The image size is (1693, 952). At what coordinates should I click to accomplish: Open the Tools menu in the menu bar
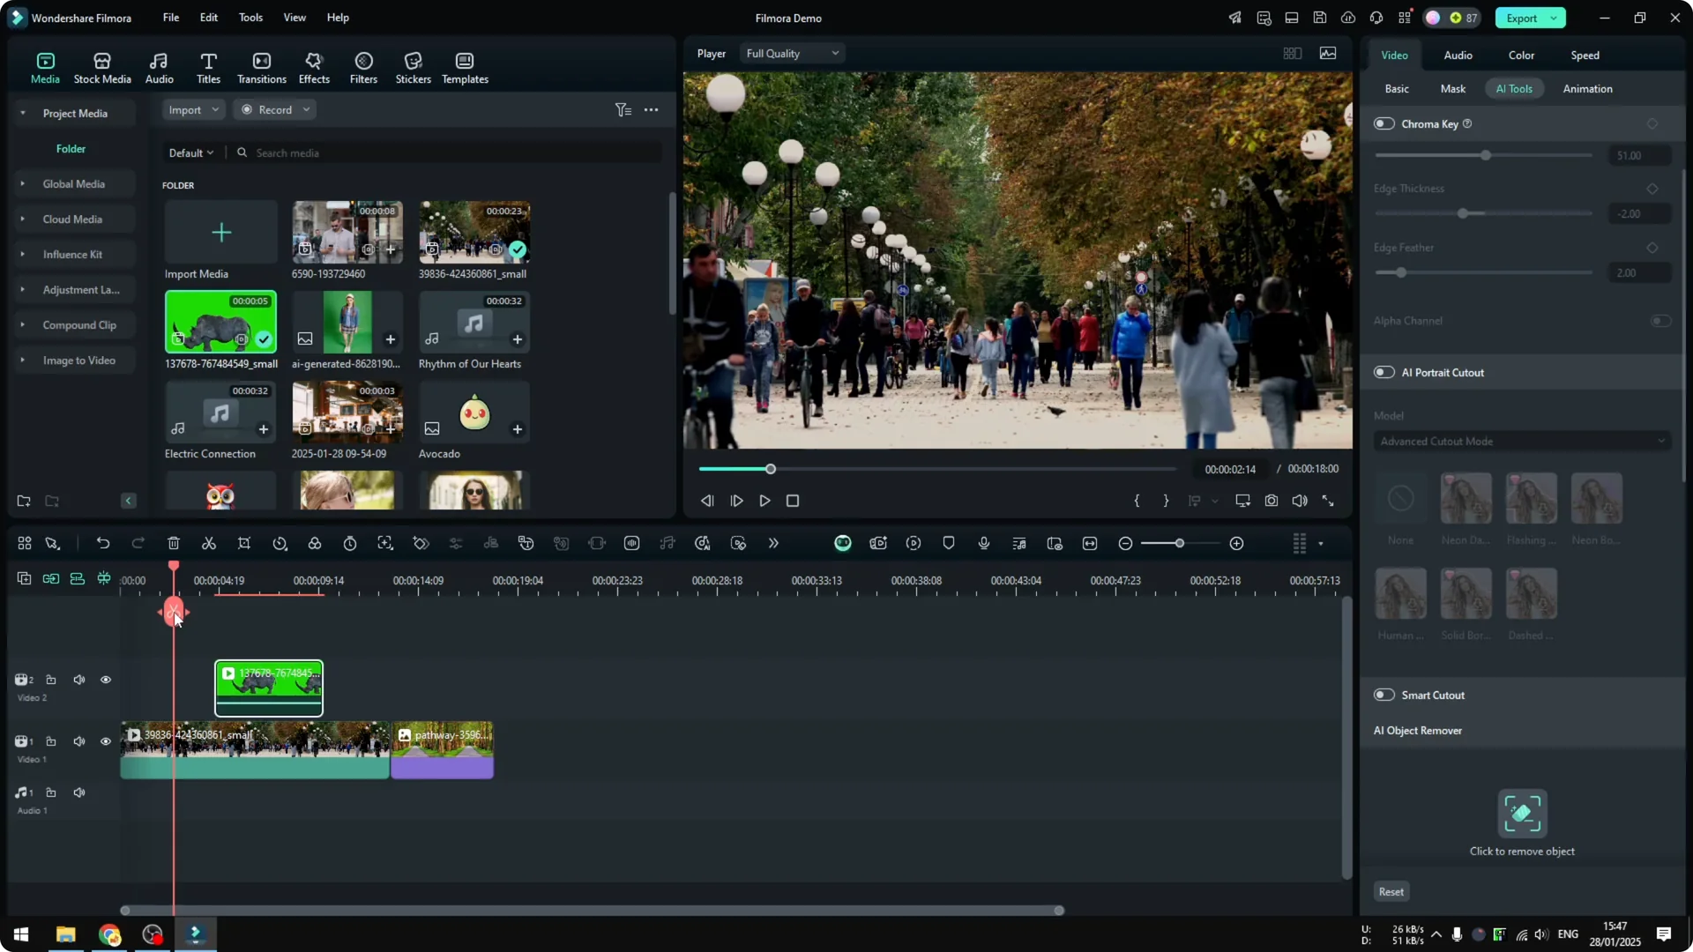tap(250, 18)
